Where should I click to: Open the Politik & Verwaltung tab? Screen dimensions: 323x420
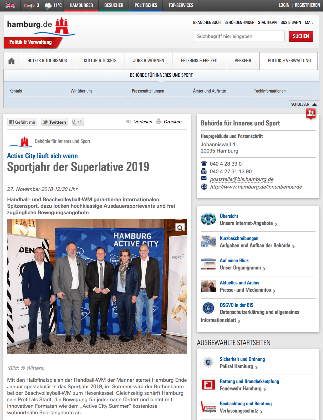pyautogui.click(x=289, y=61)
